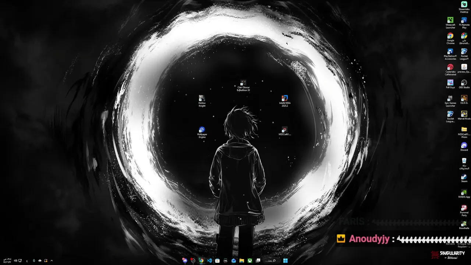Open Rocket League shortcut next to Marvel Rivals
Viewport: 471px width, 265px height.
tap(450, 117)
